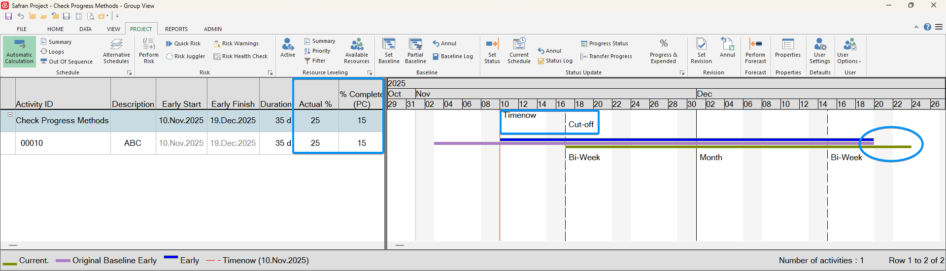This screenshot has width=946, height=271.
Task: Click the % Complete (PC) column header
Action: click(361, 94)
